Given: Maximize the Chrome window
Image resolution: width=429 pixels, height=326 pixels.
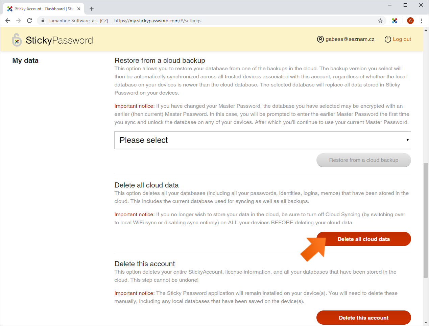Looking at the screenshot, I should tap(405, 5).
